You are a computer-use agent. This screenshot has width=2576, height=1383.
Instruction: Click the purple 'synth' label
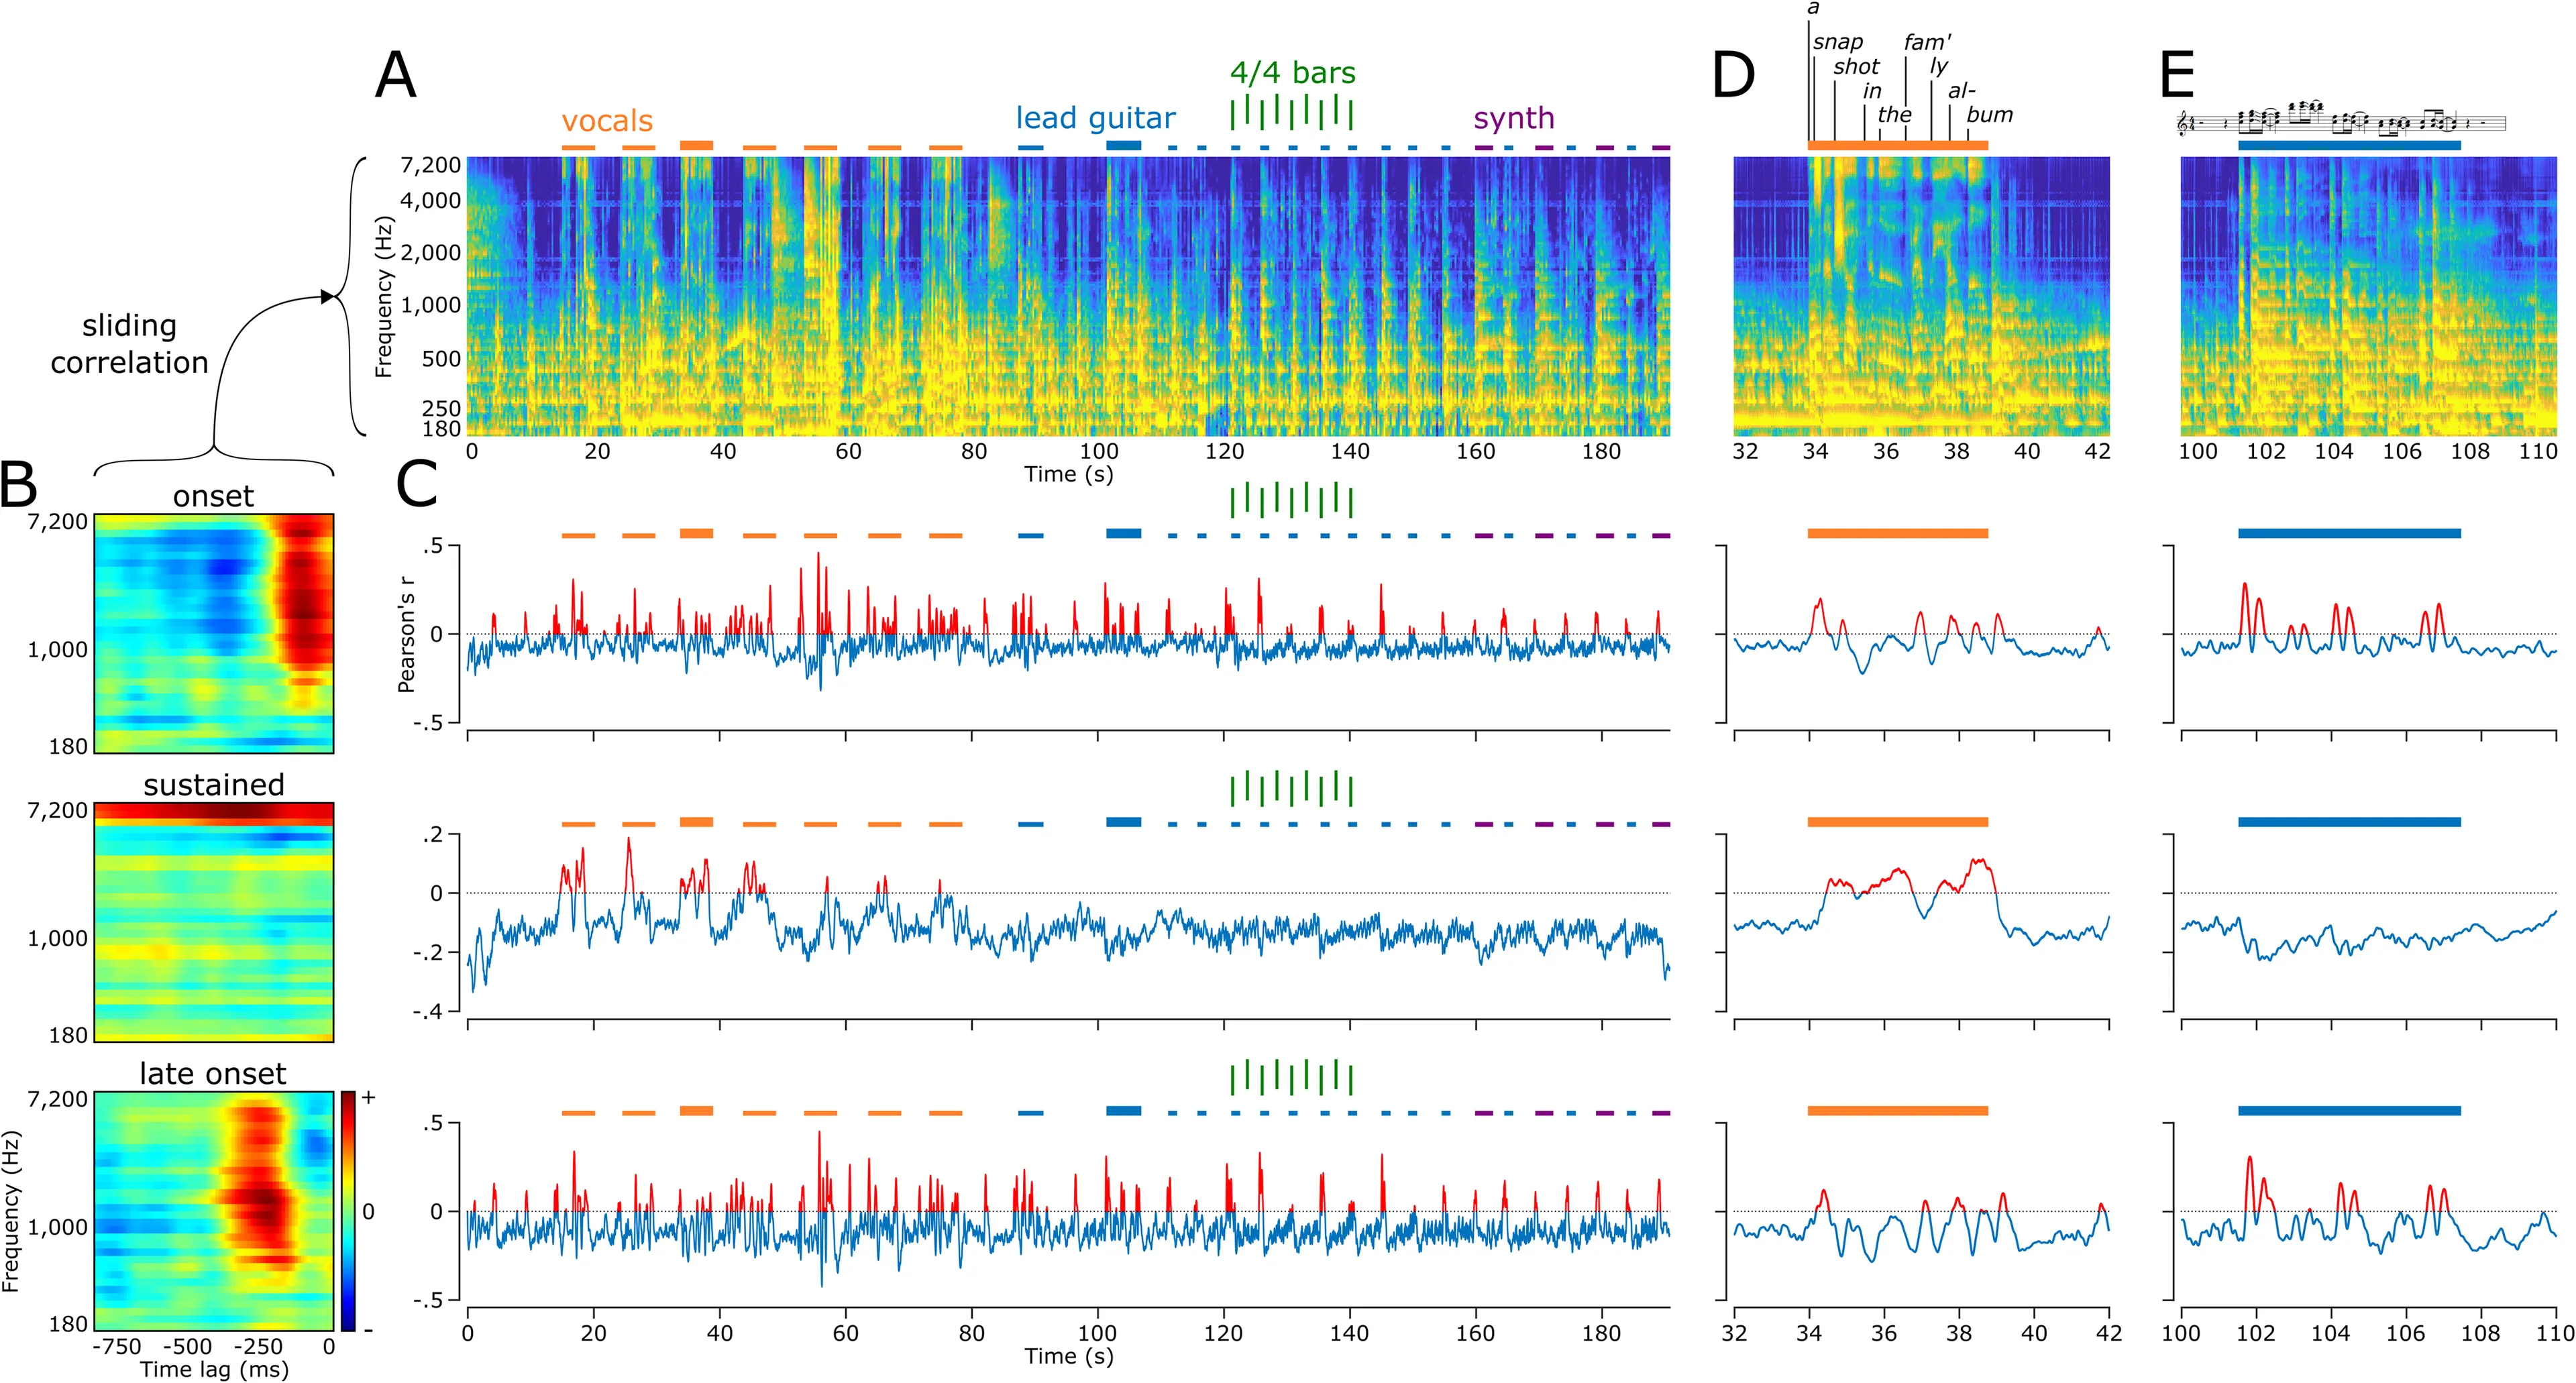coord(1513,118)
